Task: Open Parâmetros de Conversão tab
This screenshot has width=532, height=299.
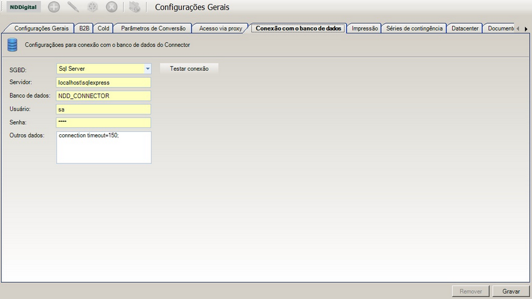Action: (153, 29)
